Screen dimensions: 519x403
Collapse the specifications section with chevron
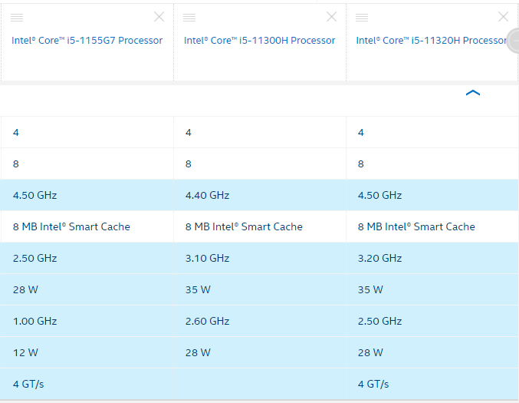pos(473,93)
